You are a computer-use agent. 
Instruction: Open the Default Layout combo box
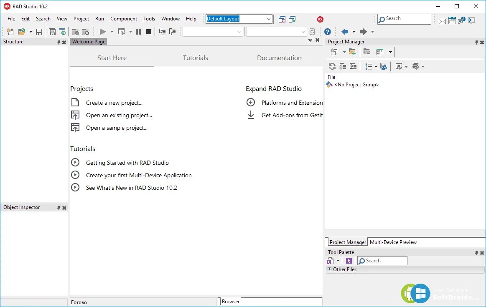[268, 19]
